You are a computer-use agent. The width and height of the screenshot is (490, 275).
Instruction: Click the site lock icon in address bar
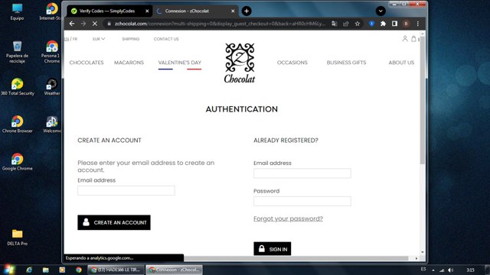click(109, 24)
